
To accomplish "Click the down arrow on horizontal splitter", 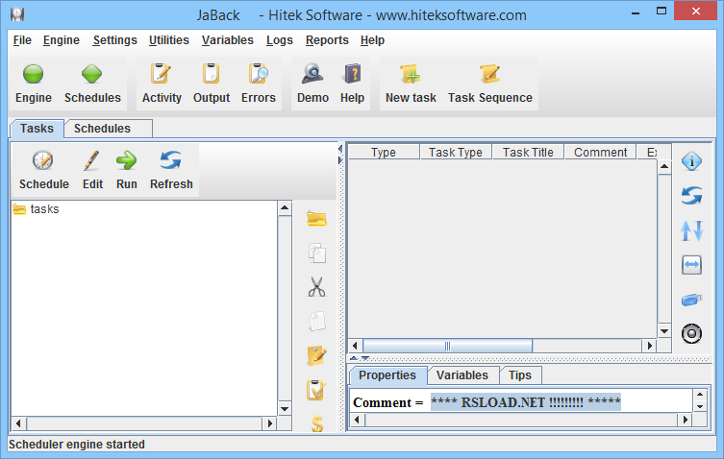I will pos(364,358).
